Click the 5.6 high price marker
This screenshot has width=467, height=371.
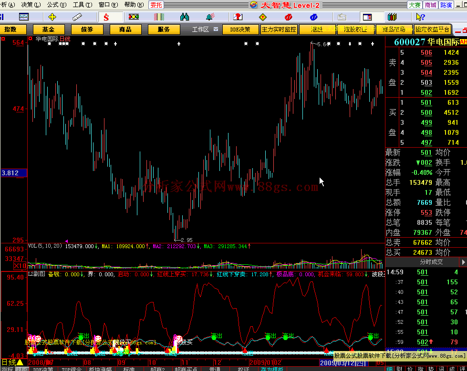click(x=320, y=44)
